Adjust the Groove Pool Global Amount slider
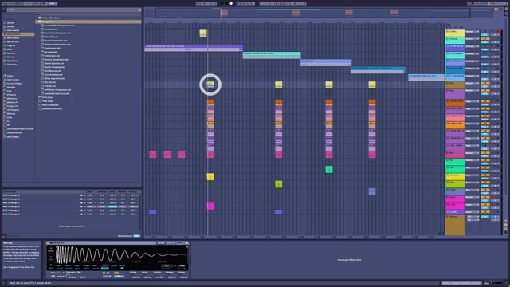Image resolution: width=510 pixels, height=287 pixels. (136, 236)
